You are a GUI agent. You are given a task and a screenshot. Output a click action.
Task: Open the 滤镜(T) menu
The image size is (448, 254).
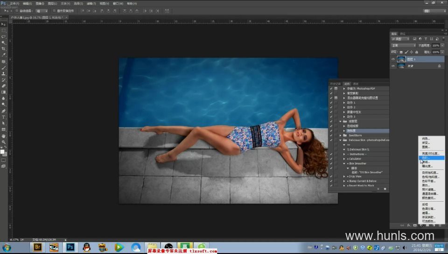point(91,3)
